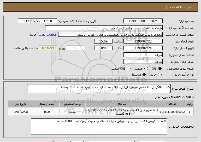Screen dimensions: 201x142
Task: Click the public announcement date field 1398/02/22 - 15:10
Action: 38,21
